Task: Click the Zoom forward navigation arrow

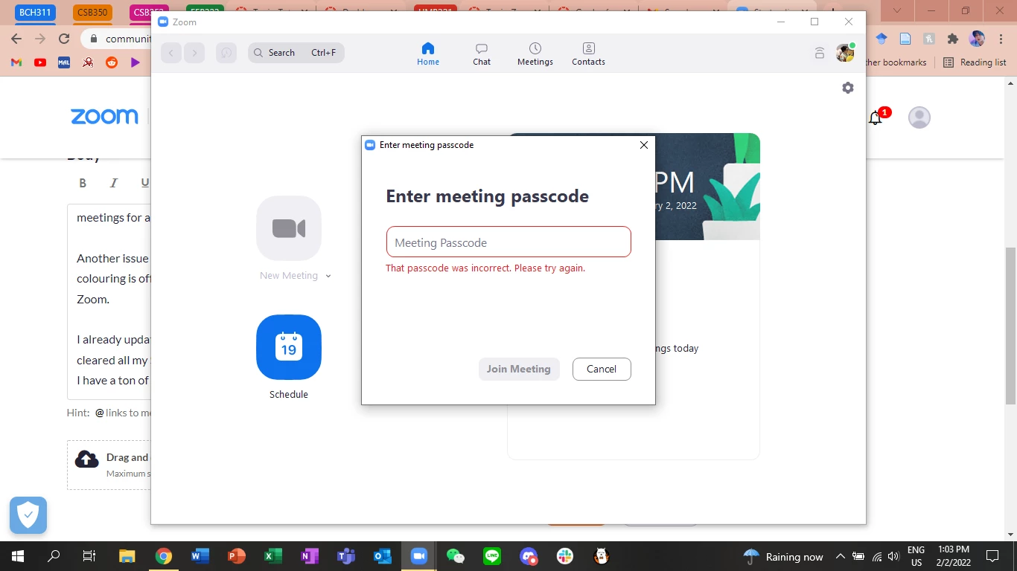Action: click(194, 53)
